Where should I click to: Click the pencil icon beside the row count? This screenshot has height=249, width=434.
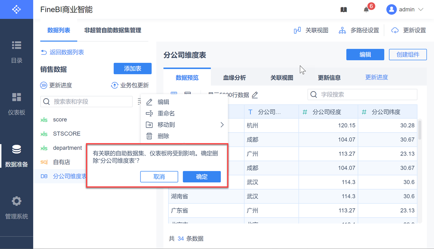[x=255, y=95]
